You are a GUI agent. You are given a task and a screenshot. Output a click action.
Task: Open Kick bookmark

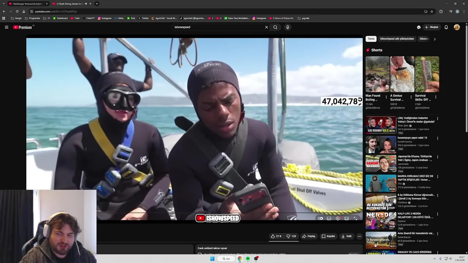pyautogui.click(x=131, y=18)
